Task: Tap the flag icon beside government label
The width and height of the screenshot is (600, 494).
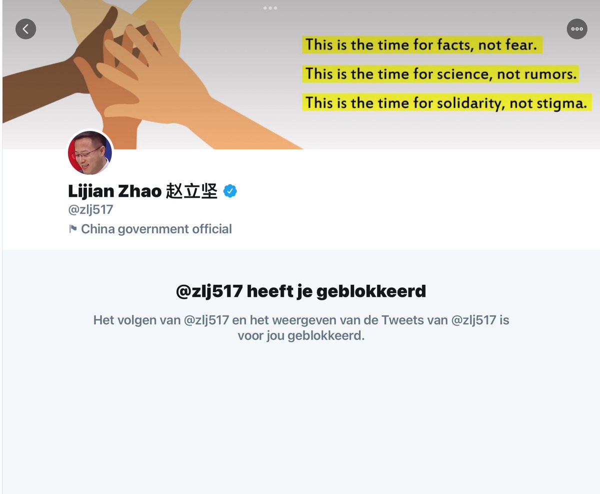Action: tap(73, 229)
